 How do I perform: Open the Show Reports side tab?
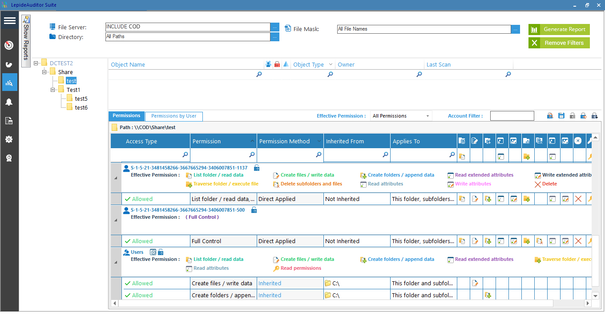(26, 41)
